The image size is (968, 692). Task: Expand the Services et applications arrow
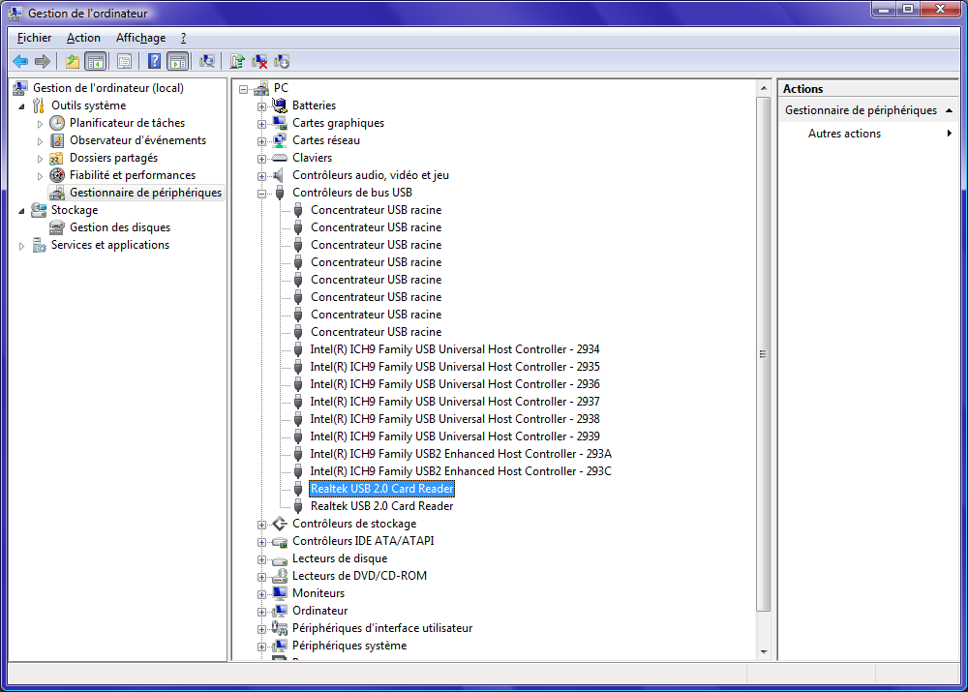(22, 246)
